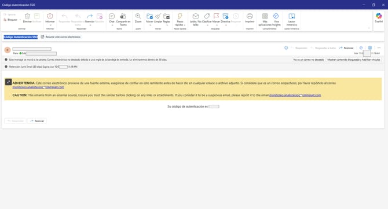
Task: Toggle Leído / No leído status
Action: pyautogui.click(x=196, y=20)
